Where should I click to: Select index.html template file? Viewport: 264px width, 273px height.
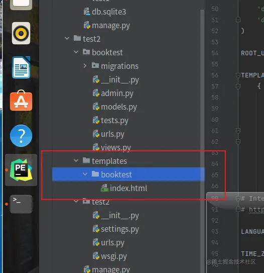[128, 188]
